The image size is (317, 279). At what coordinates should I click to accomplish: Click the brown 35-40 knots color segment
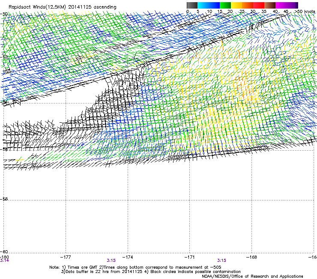click(x=270, y=5)
